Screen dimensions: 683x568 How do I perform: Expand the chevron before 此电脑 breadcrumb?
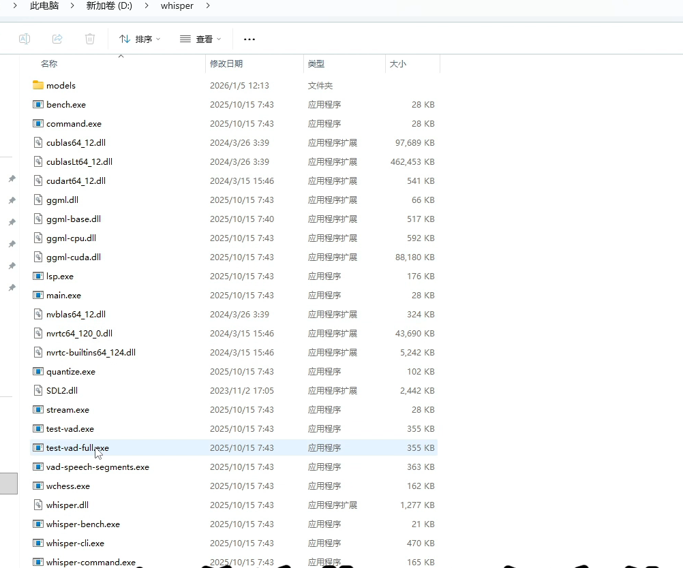point(15,5)
